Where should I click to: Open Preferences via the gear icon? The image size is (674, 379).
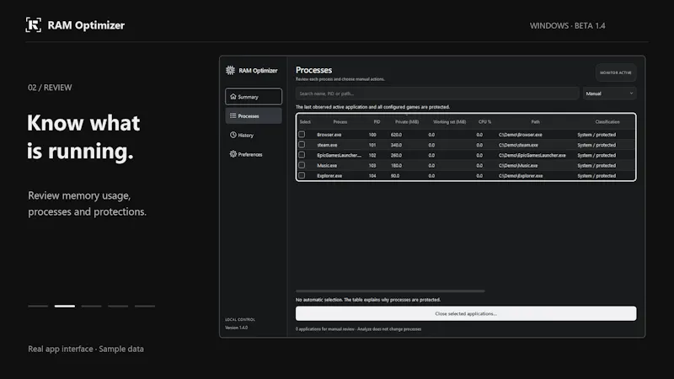point(233,154)
